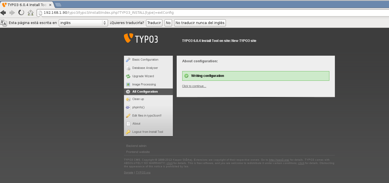Follow the Click to continue link
389x183 pixels.
coord(194,86)
